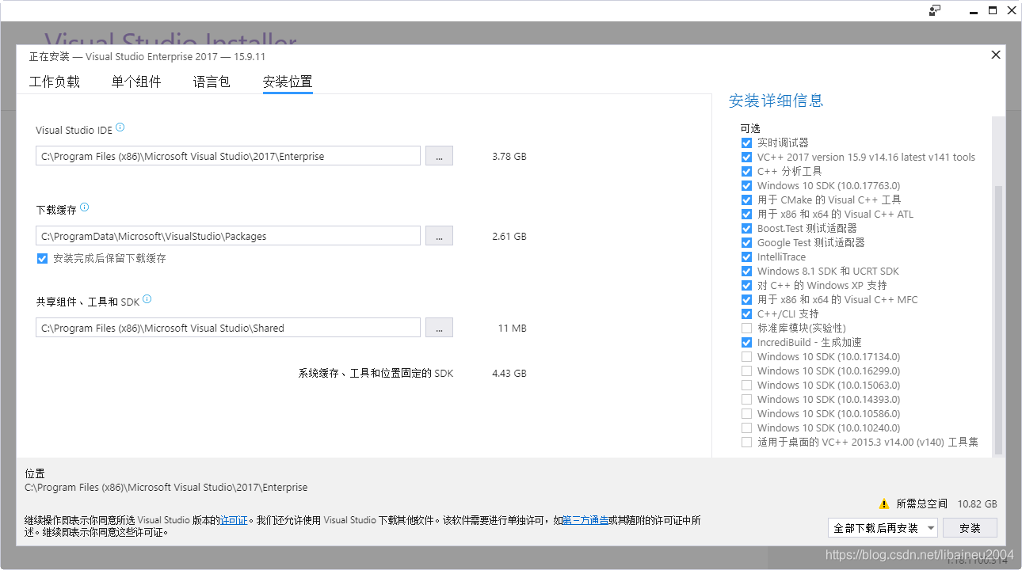Uncheck C++/CLI 支持
1022x570 pixels.
(746, 313)
